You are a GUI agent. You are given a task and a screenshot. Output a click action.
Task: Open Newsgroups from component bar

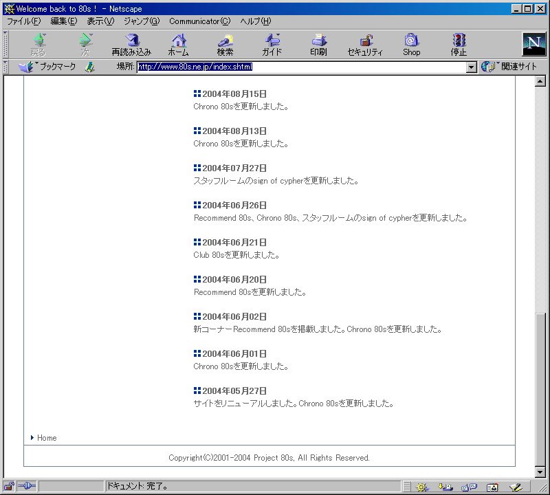469,487
